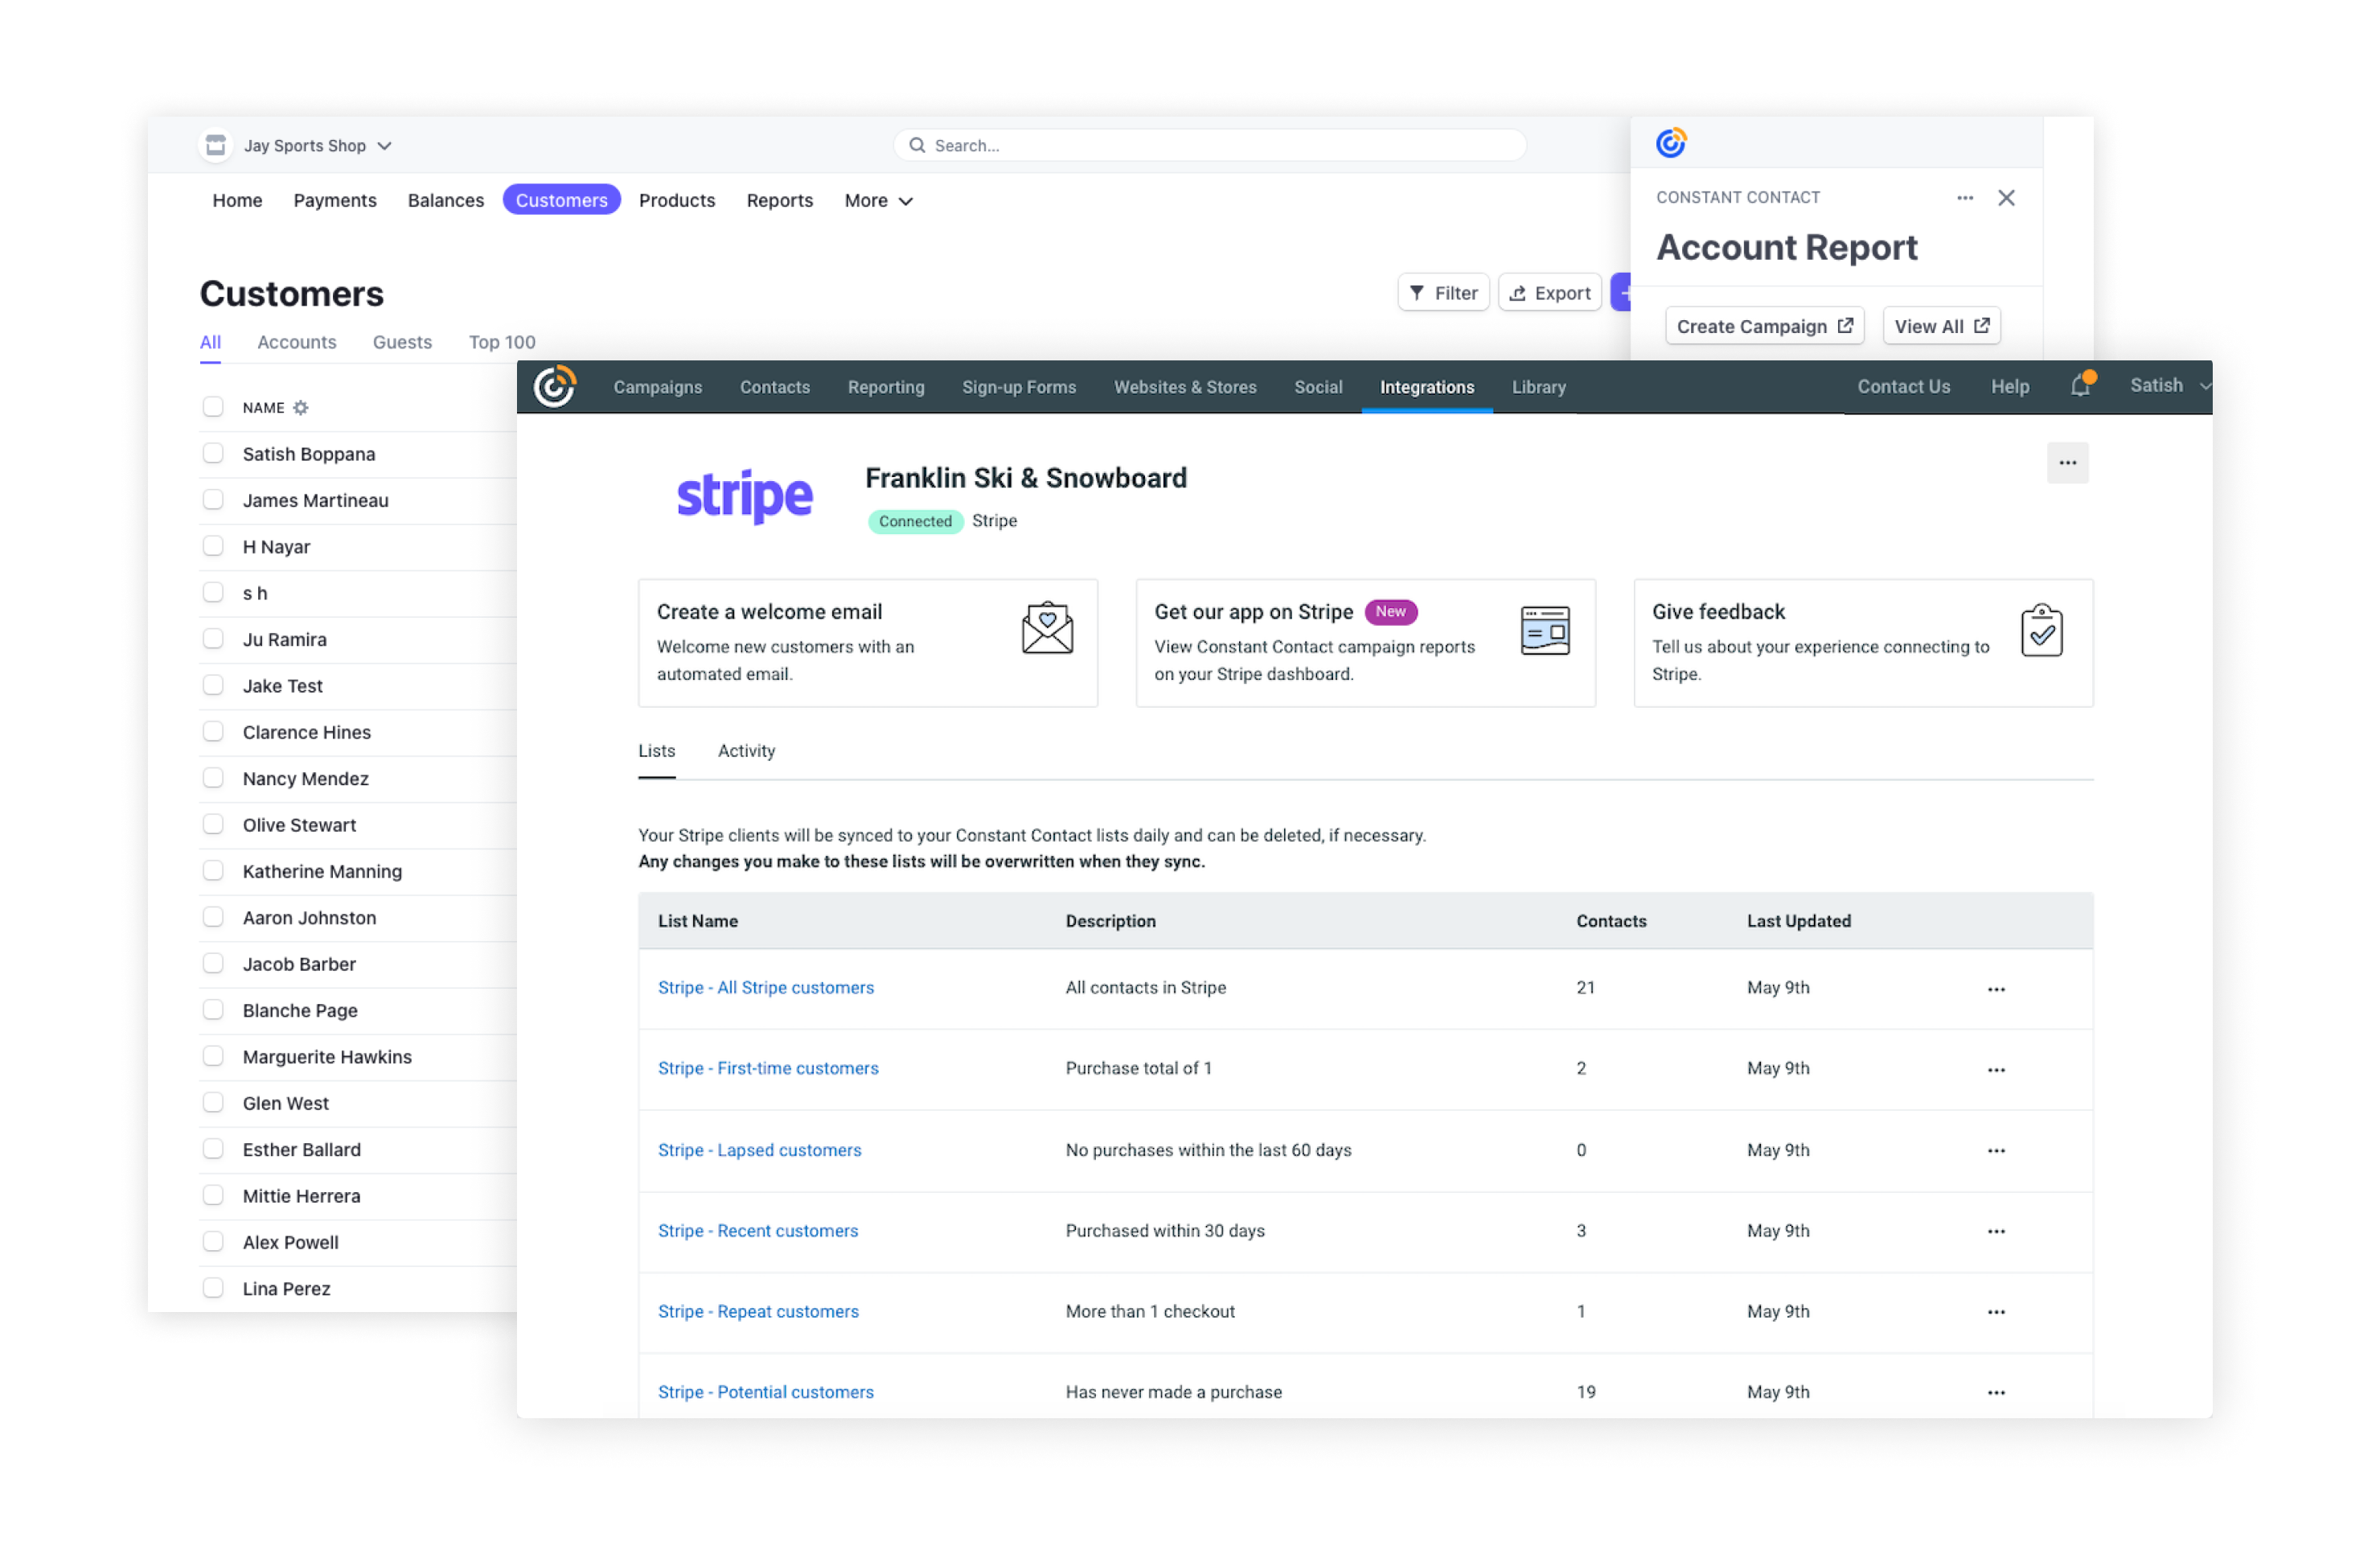Click the Constant Contact logo icon

point(554,387)
